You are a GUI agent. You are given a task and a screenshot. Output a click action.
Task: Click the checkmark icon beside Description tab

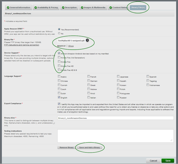click(x=63, y=7)
